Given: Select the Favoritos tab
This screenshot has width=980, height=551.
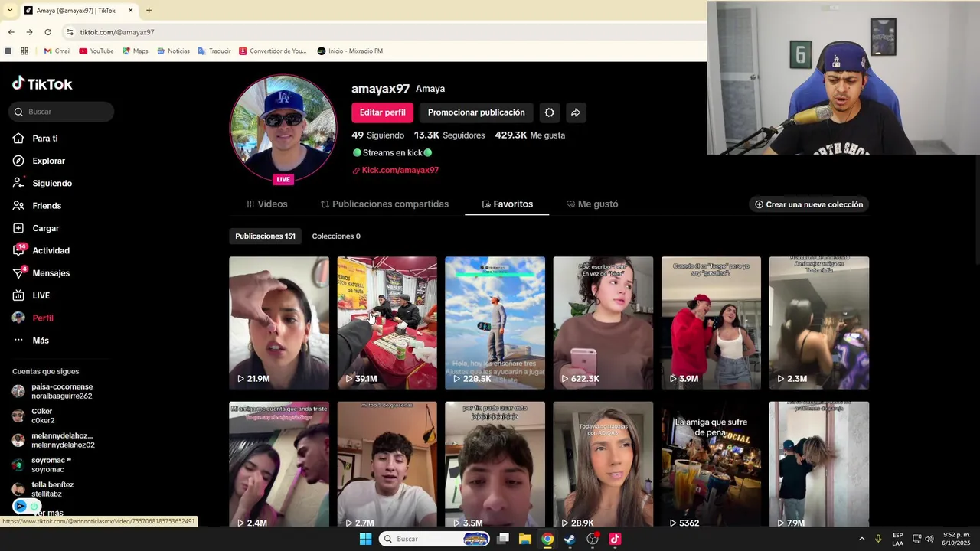Looking at the screenshot, I should (x=507, y=204).
